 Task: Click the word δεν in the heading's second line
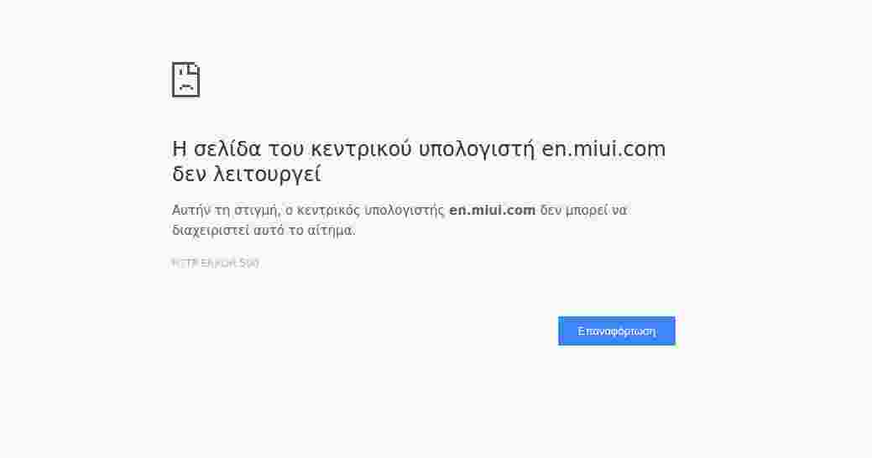[190, 175]
